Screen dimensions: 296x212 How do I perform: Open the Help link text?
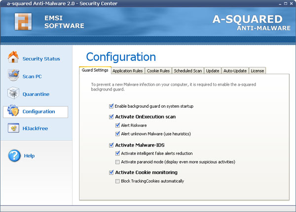click(29, 156)
